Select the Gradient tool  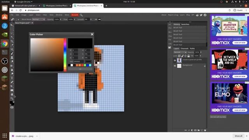pos(12,66)
